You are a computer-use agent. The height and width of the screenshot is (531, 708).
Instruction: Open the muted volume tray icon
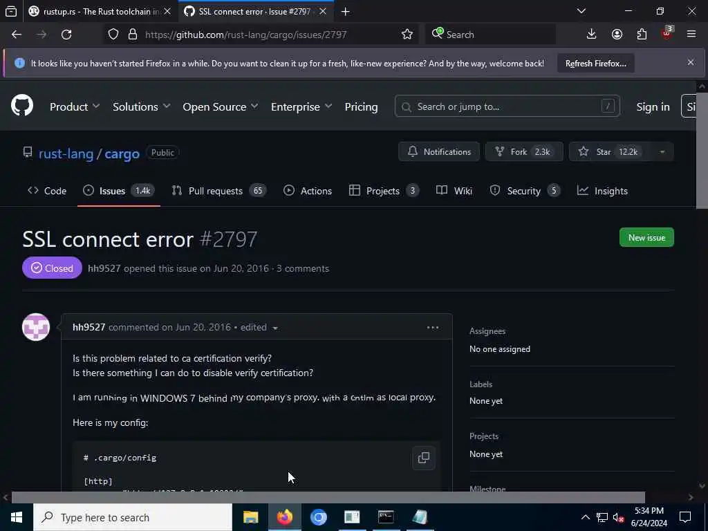(x=618, y=517)
